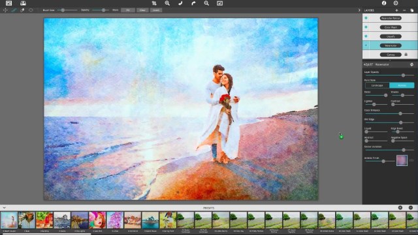Image resolution: width=418 pixels, height=235 pixels.
Task: Select the Sydney Opera House preset thumbnail
Action: 150,220
